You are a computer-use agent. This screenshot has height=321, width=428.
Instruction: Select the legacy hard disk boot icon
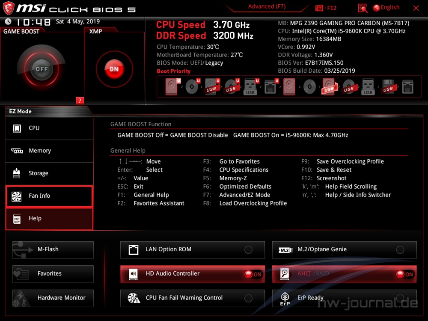click(x=289, y=87)
